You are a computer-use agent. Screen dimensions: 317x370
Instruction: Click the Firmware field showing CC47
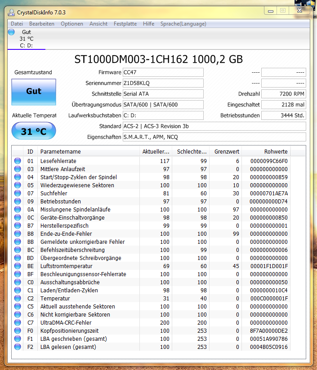(163, 72)
